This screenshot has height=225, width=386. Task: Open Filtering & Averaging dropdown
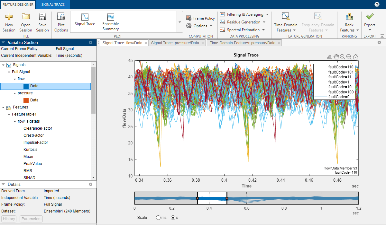point(244,14)
